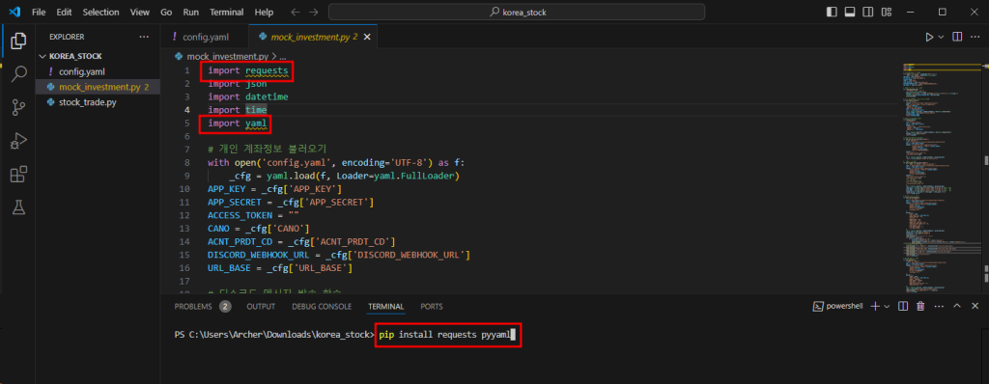Open the Help menu
Image resolution: width=989 pixels, height=384 pixels.
(264, 12)
